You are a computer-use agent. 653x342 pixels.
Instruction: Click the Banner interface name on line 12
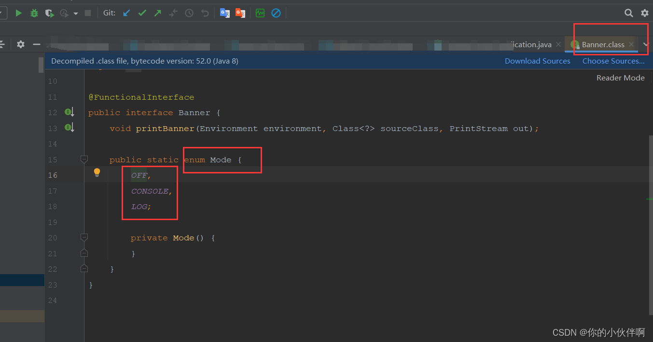[195, 113]
